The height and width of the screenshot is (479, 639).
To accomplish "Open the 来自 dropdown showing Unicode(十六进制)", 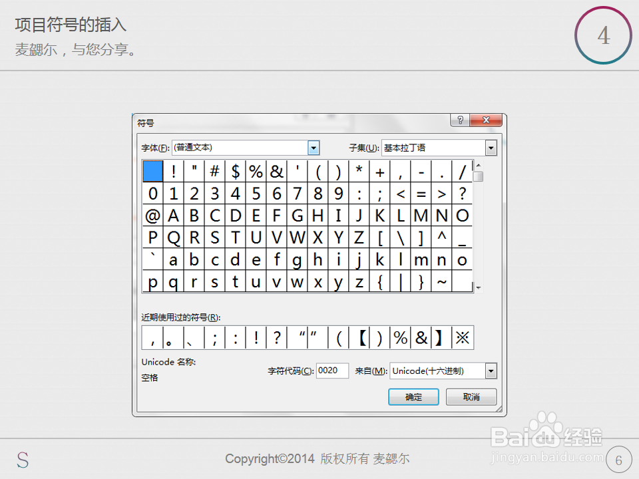I will 491,371.
